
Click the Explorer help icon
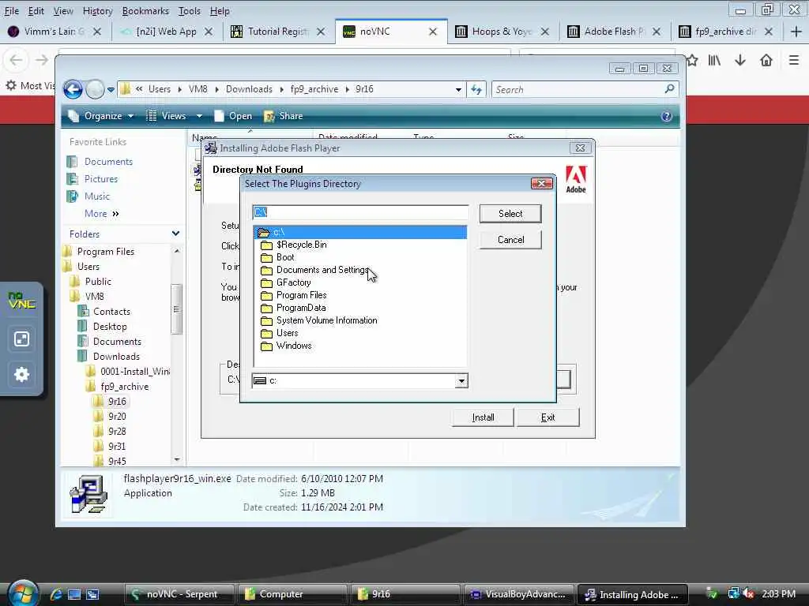(667, 116)
